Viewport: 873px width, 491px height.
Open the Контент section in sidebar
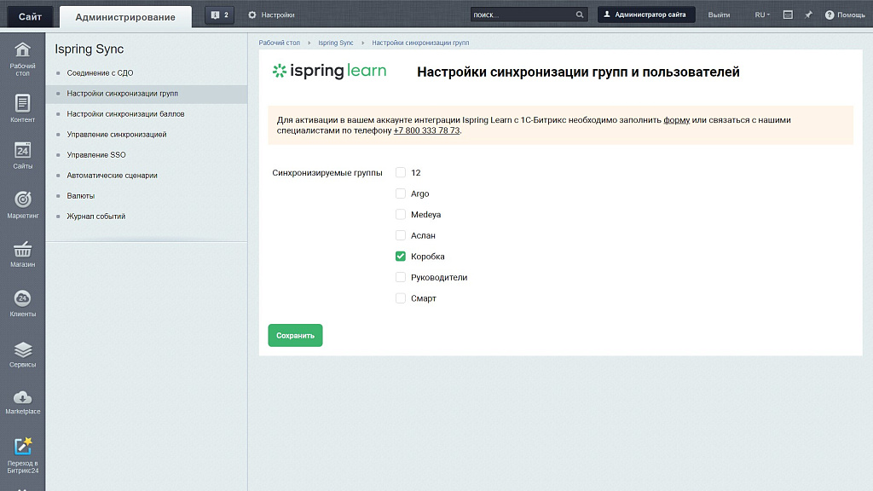click(x=23, y=108)
